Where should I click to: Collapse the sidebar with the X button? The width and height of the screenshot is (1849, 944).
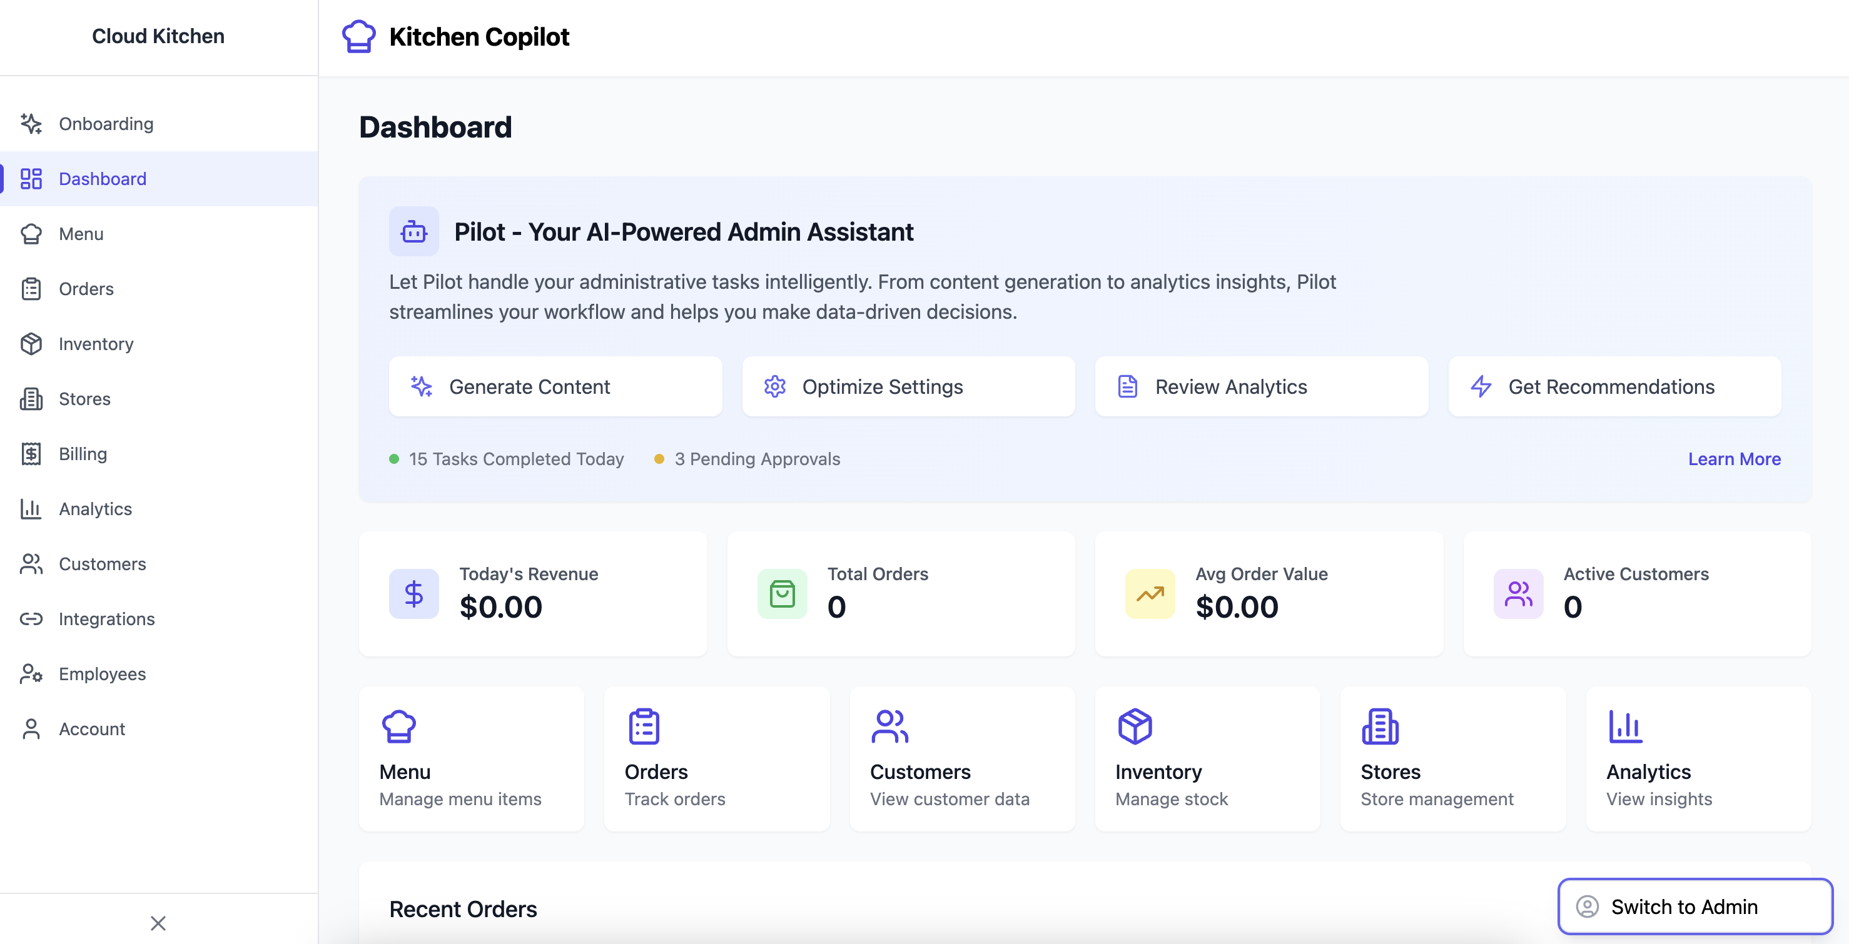[x=158, y=923]
